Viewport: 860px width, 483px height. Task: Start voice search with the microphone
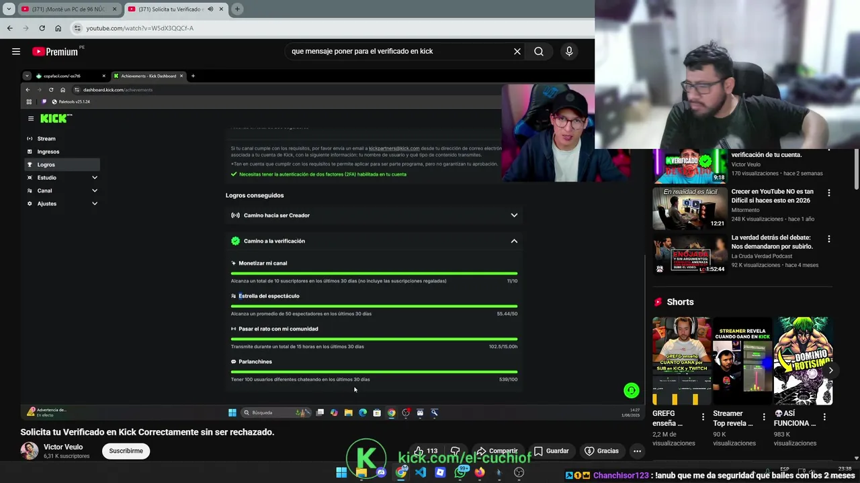(569, 52)
